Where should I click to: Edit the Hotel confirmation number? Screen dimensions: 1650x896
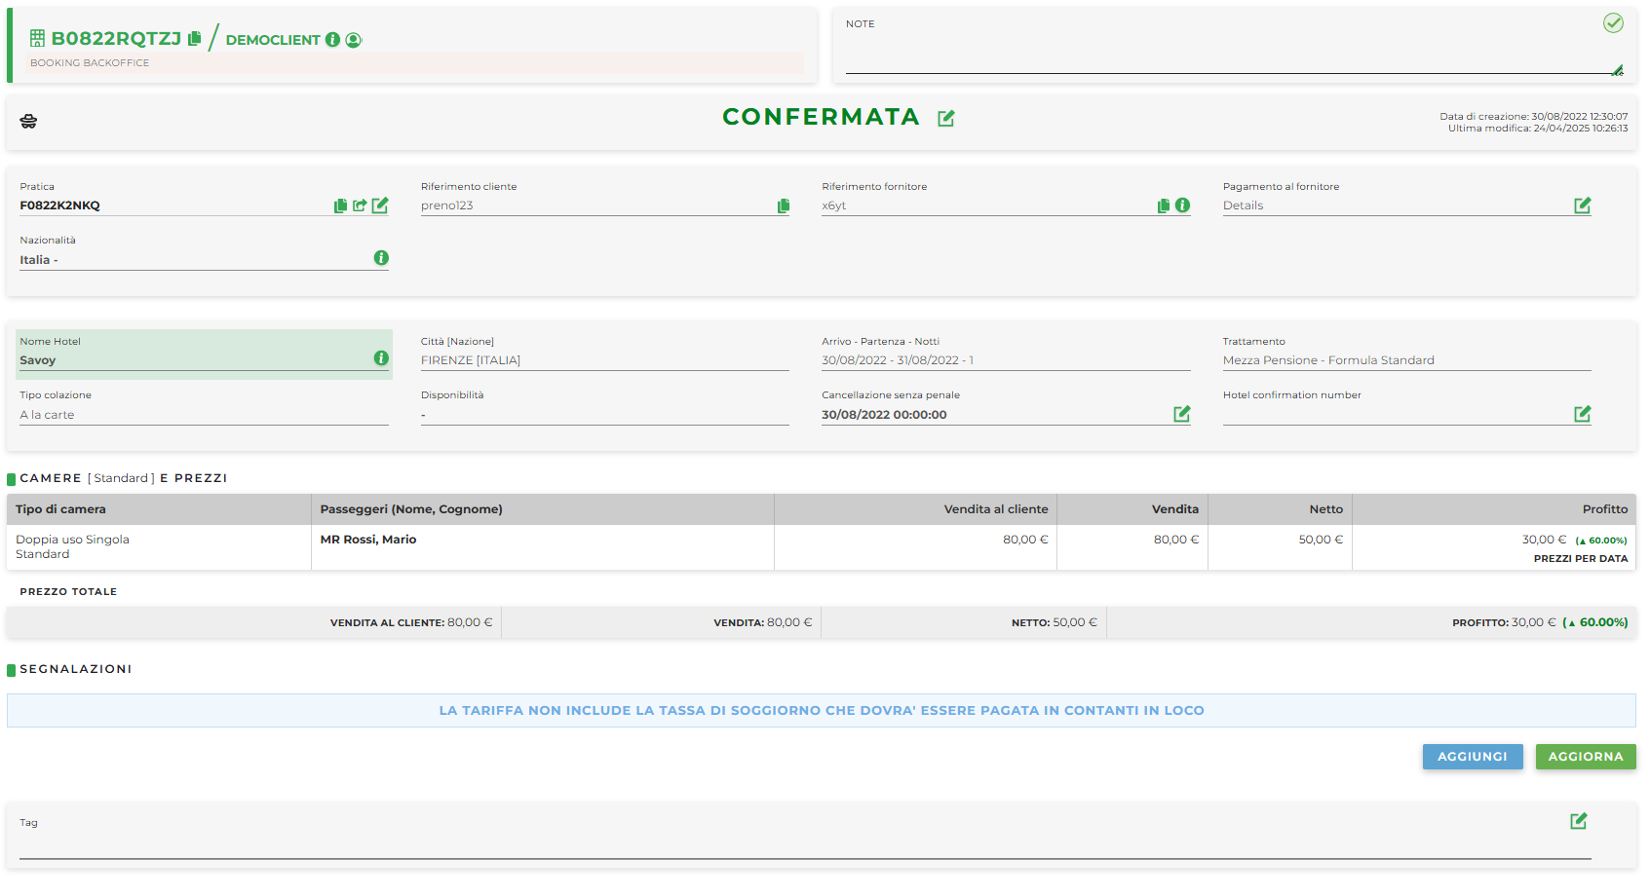tap(1582, 414)
